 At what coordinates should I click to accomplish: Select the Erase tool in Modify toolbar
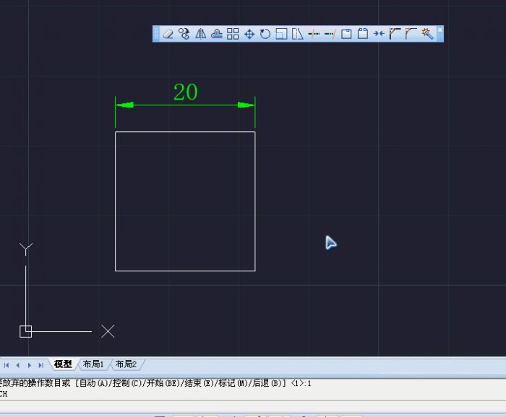pyautogui.click(x=168, y=34)
